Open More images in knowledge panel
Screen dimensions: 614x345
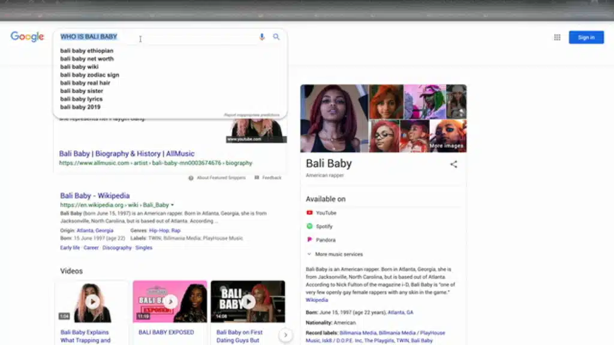(x=446, y=146)
